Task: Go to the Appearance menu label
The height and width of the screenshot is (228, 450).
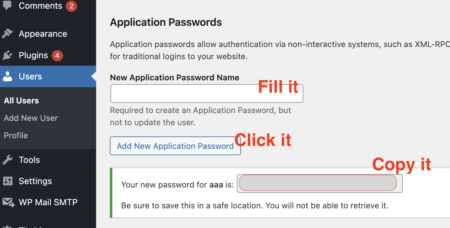Action: pyautogui.click(x=43, y=34)
